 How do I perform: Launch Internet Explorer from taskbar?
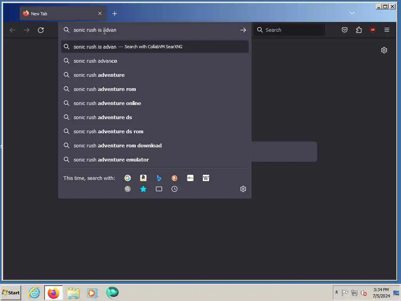click(34, 292)
